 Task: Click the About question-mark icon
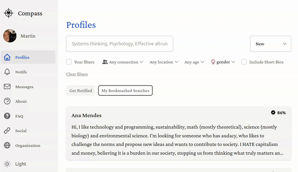[x=7, y=101]
